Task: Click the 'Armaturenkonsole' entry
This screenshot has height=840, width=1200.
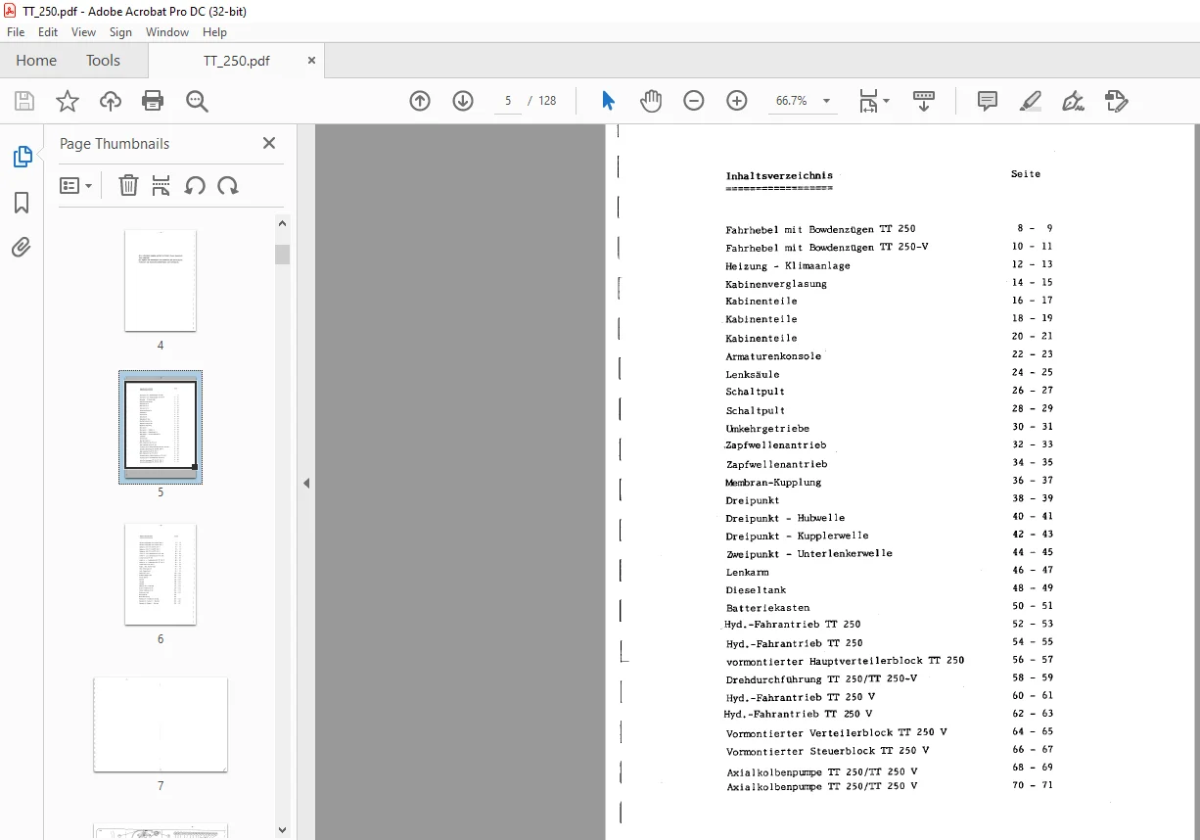Action: point(773,356)
